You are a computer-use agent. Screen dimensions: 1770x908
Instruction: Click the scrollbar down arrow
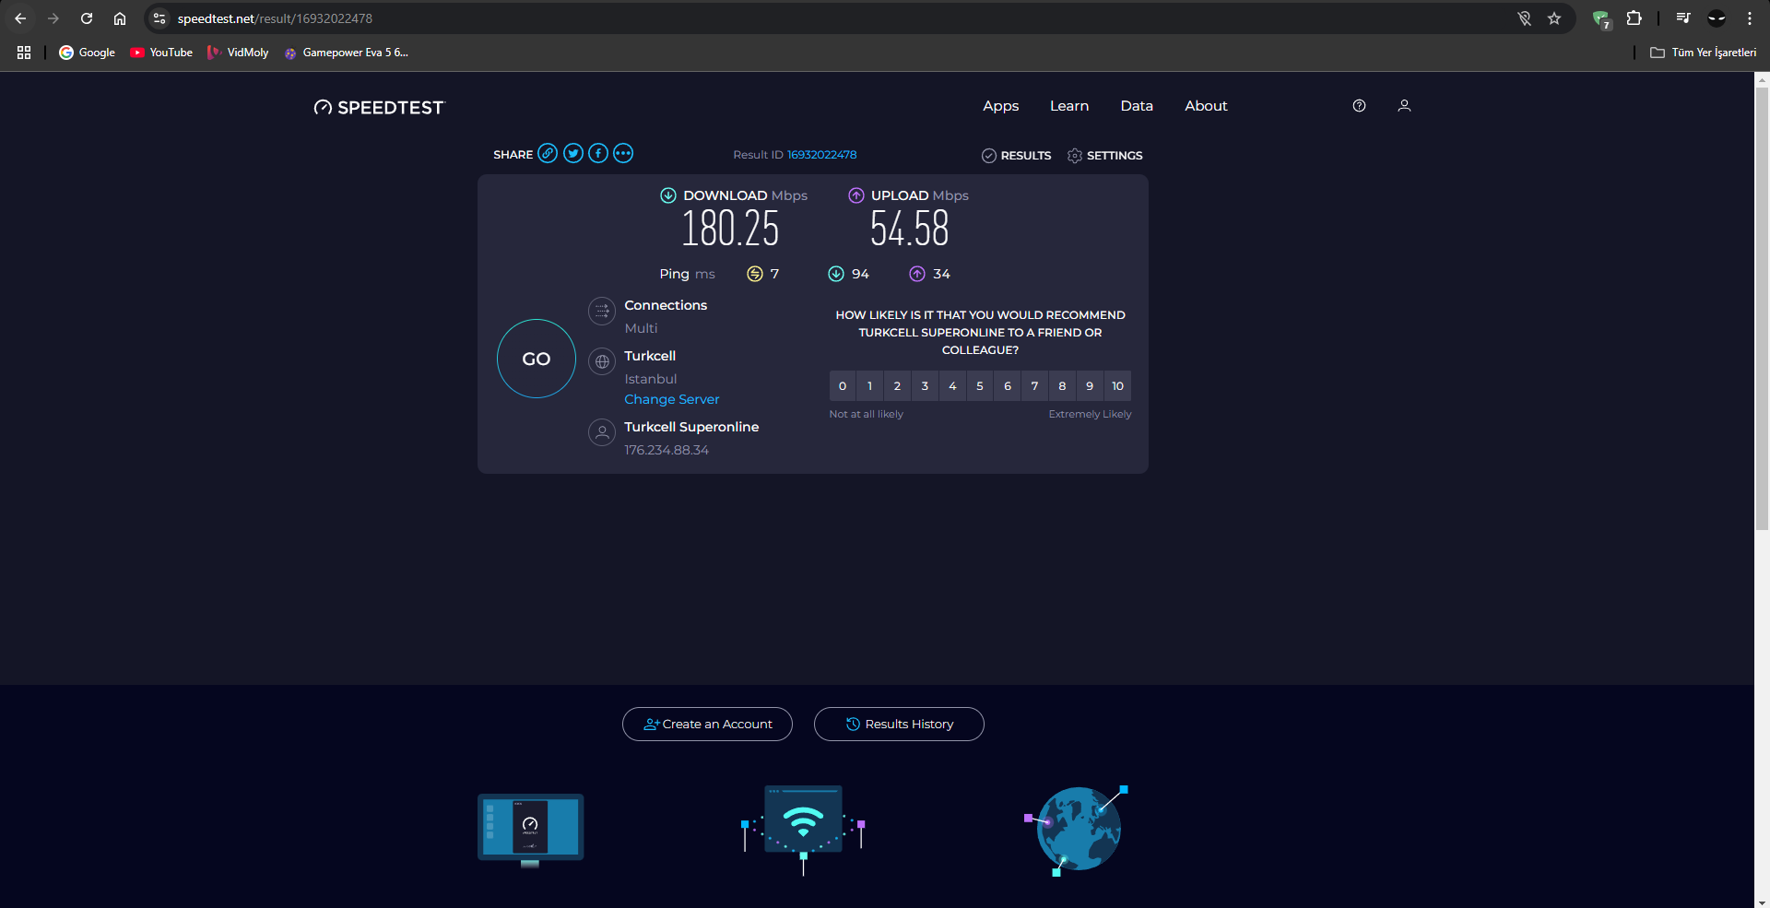coord(1762,902)
